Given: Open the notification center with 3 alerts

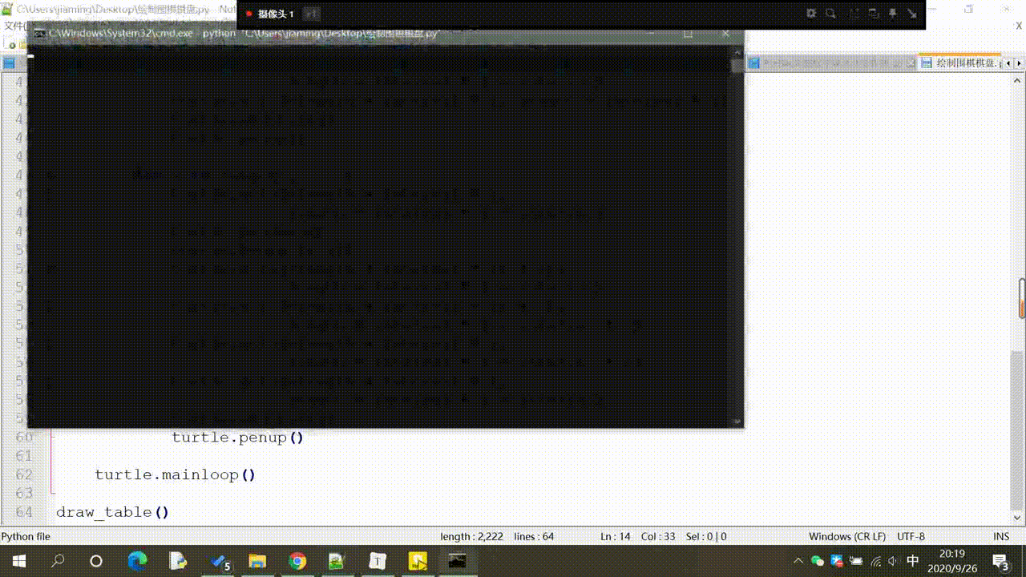Looking at the screenshot, I should point(1000,561).
